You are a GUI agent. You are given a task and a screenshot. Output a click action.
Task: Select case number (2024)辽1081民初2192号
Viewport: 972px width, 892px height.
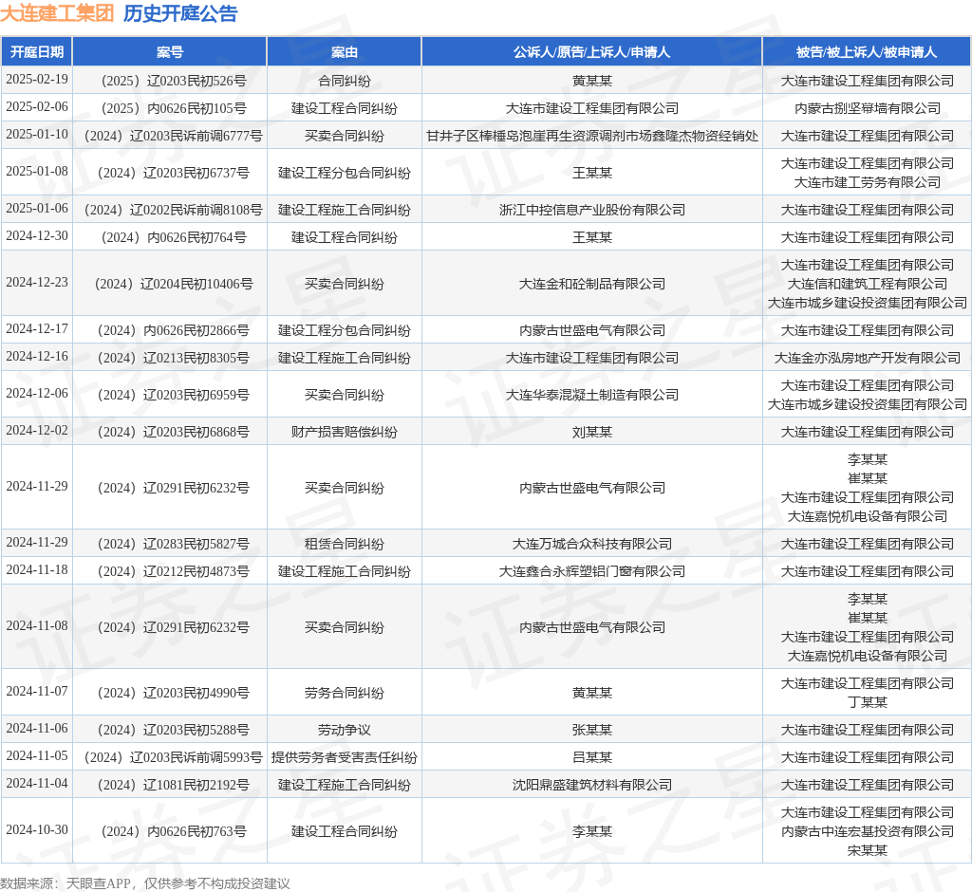[x=174, y=785]
